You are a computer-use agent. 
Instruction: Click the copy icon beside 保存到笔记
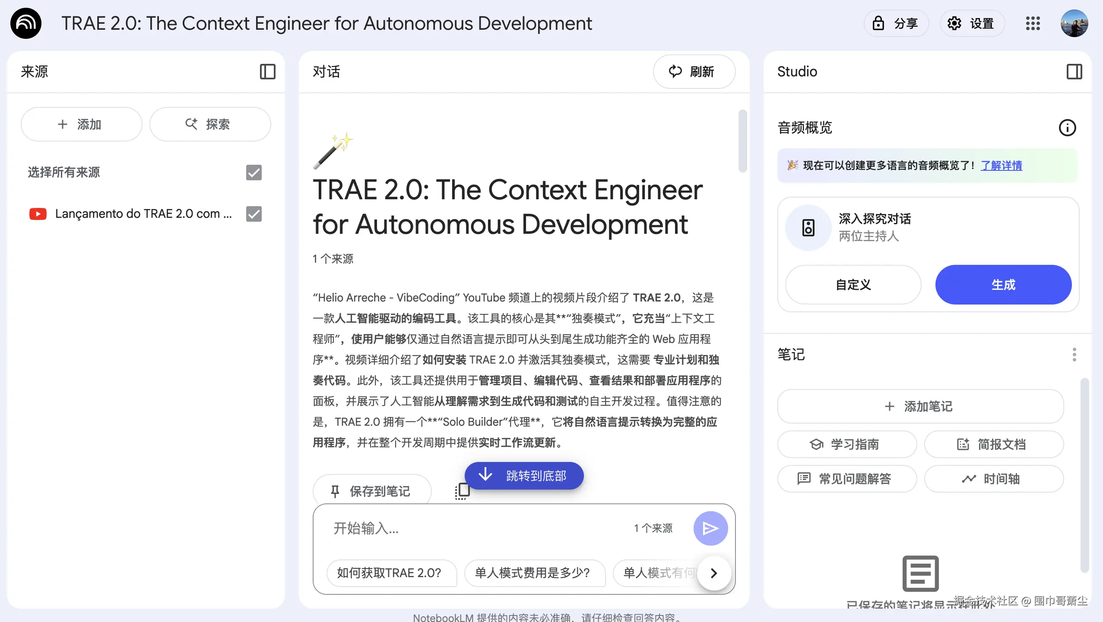462,491
